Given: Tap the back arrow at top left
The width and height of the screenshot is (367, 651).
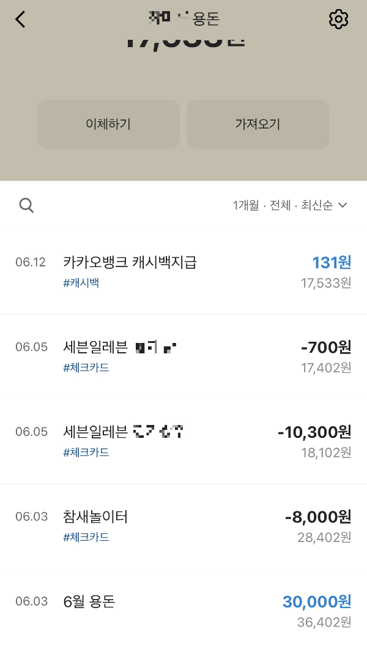Looking at the screenshot, I should coord(20,19).
